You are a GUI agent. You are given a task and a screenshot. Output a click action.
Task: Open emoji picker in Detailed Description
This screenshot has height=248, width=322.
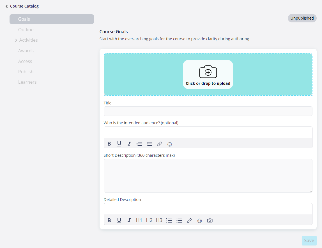[200, 221]
